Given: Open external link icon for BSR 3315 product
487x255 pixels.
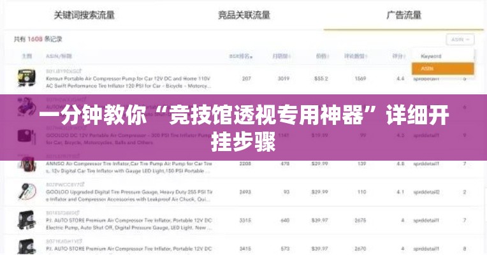Looking at the screenshot, I should tap(78, 213).
